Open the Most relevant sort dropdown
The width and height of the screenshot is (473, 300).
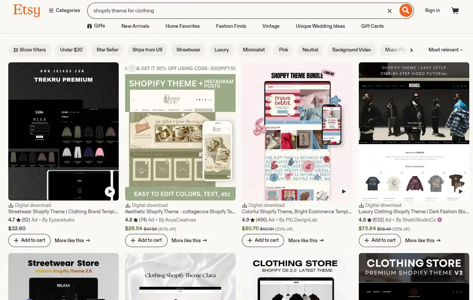[x=445, y=50]
